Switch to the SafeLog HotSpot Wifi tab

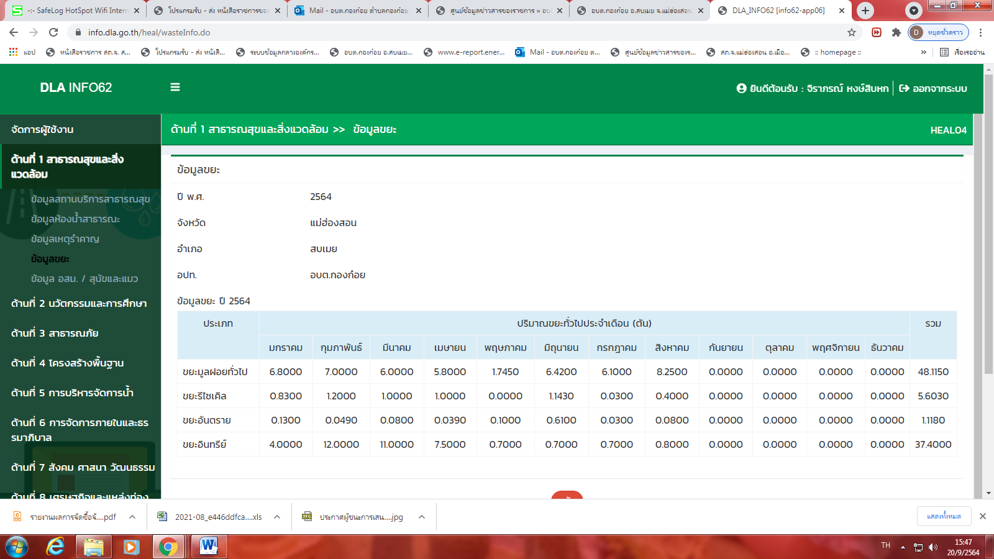tap(75, 11)
